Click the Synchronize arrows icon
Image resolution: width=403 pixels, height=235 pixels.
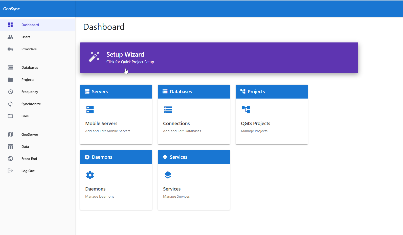click(10, 104)
